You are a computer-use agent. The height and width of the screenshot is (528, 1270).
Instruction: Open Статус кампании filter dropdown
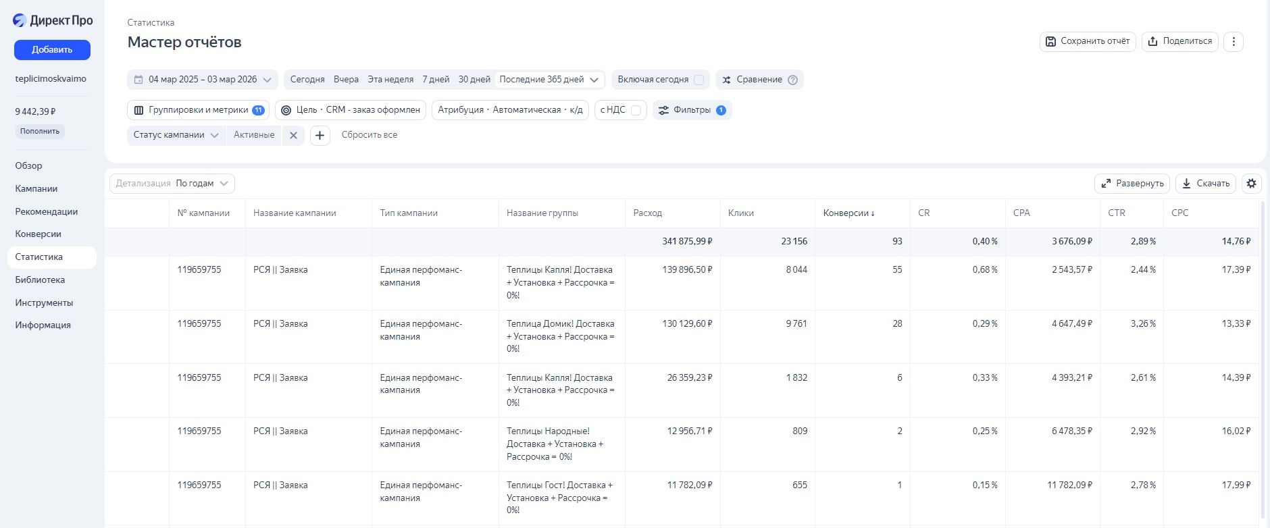[x=176, y=135]
